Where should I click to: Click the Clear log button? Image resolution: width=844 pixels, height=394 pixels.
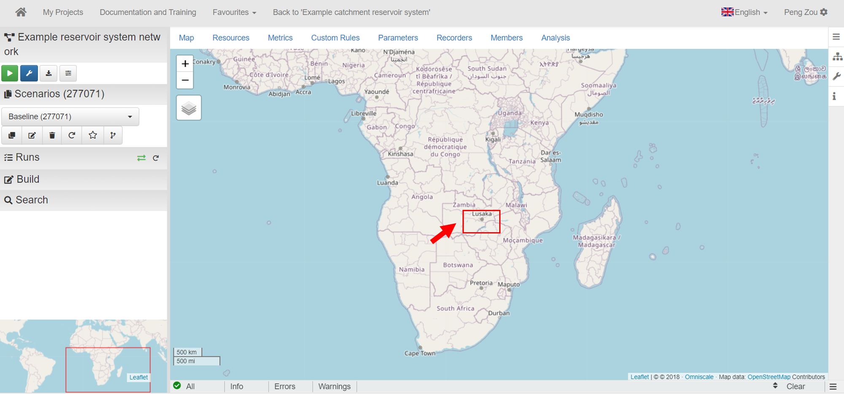pyautogui.click(x=795, y=386)
